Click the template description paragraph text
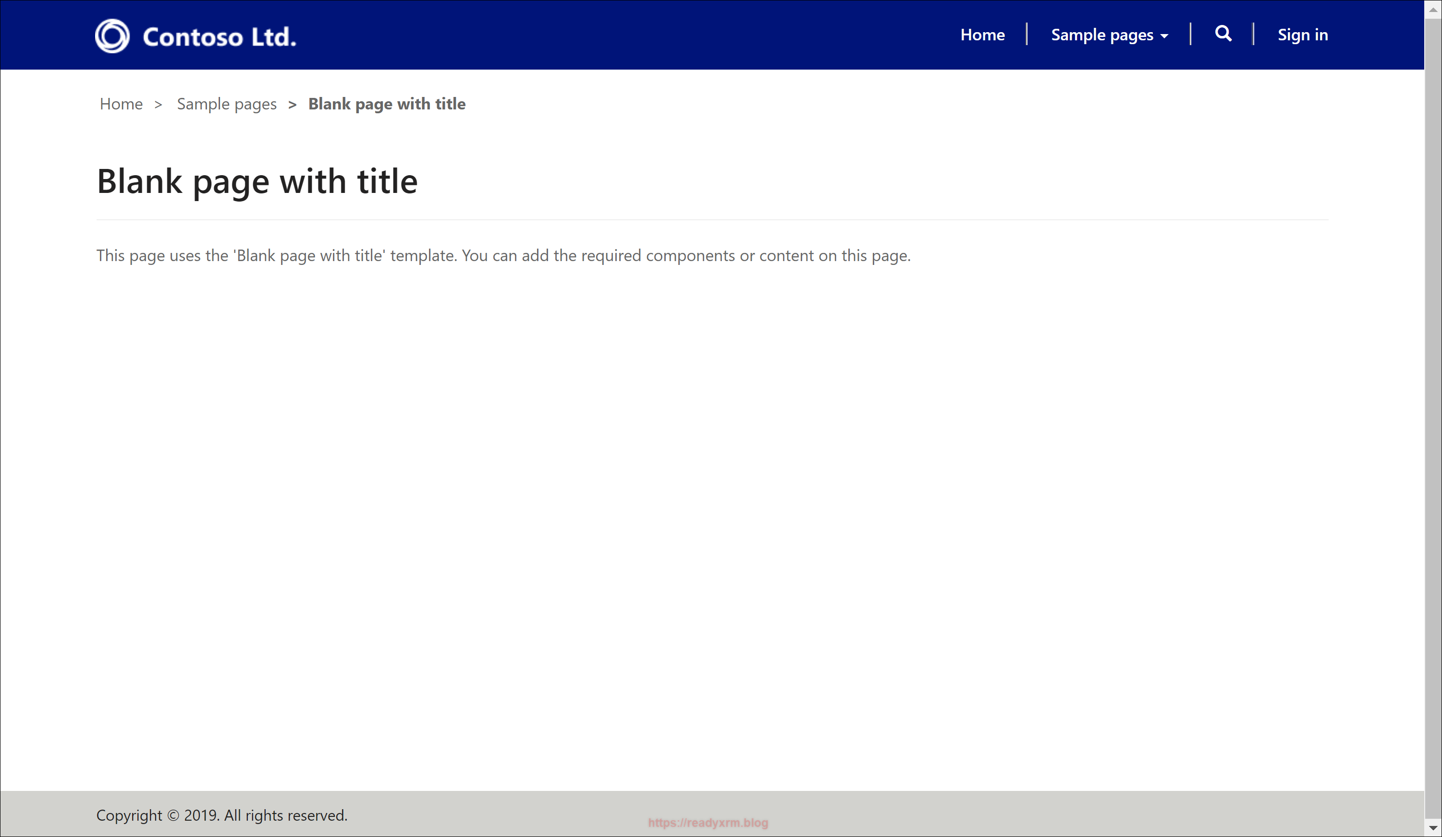1442x837 pixels. point(503,255)
